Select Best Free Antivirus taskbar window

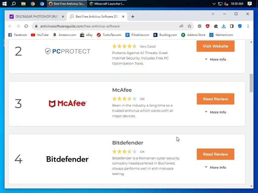67,4
